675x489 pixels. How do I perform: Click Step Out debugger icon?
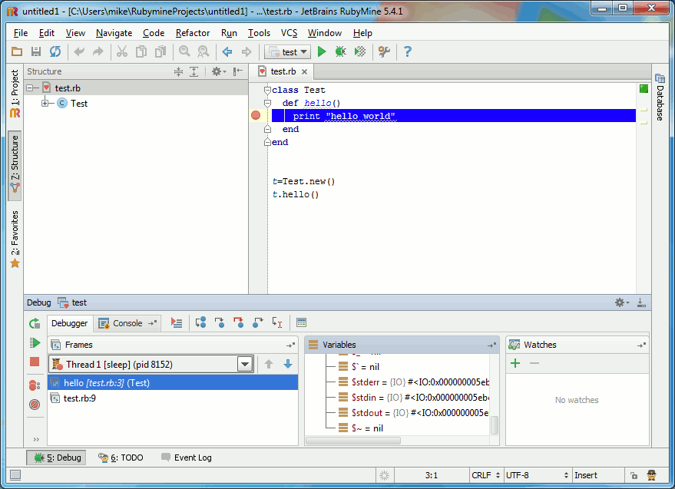[x=258, y=323]
